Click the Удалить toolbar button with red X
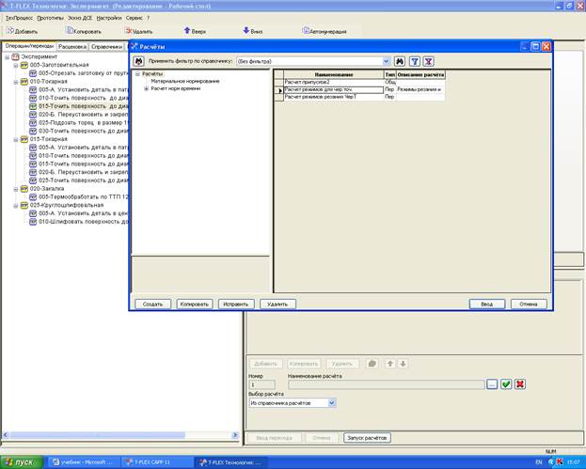 tap(139, 31)
